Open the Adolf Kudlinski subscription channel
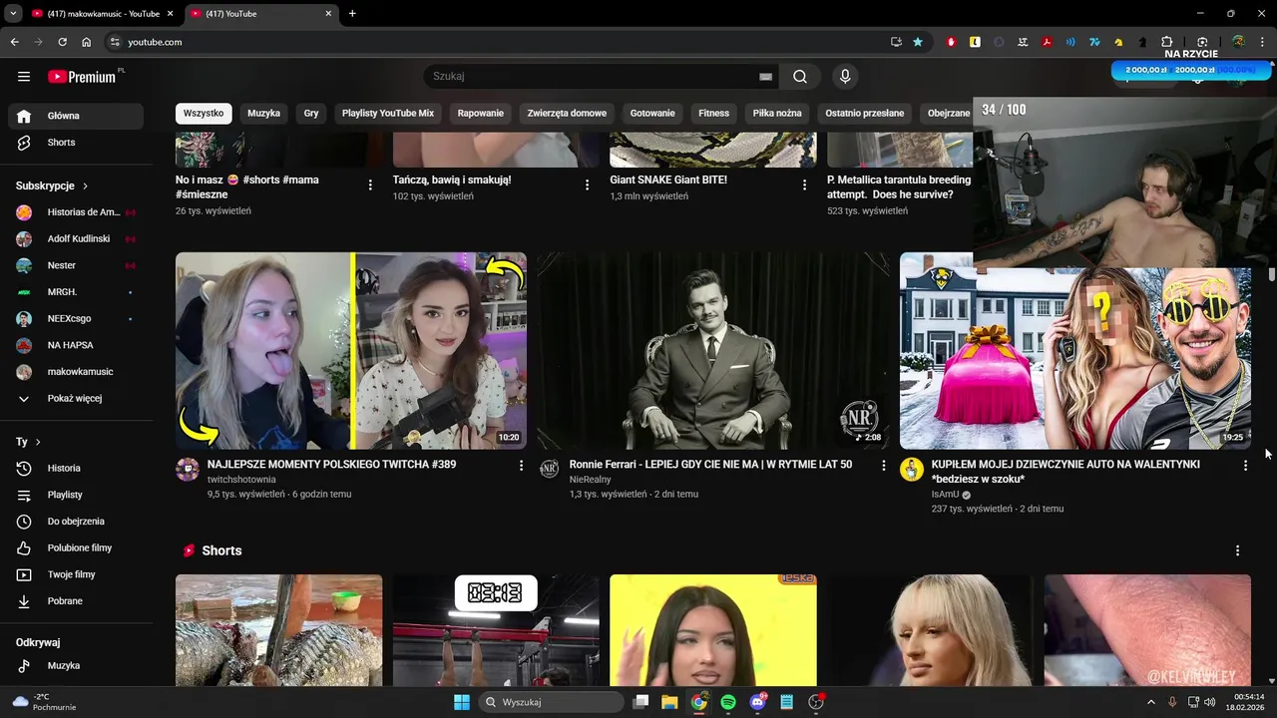 76,239
